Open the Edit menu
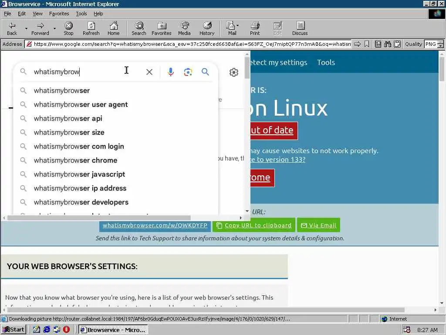 (x=22, y=14)
